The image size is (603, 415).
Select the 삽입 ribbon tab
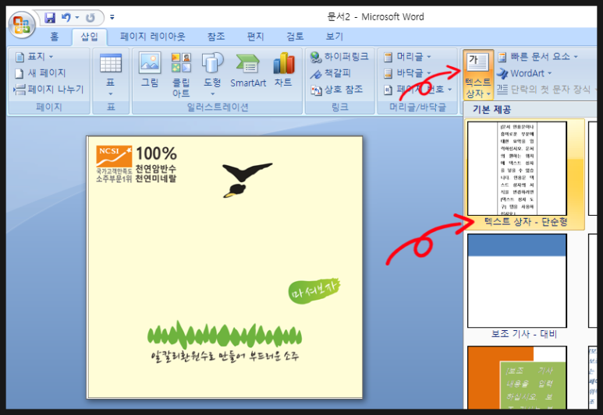(x=89, y=37)
